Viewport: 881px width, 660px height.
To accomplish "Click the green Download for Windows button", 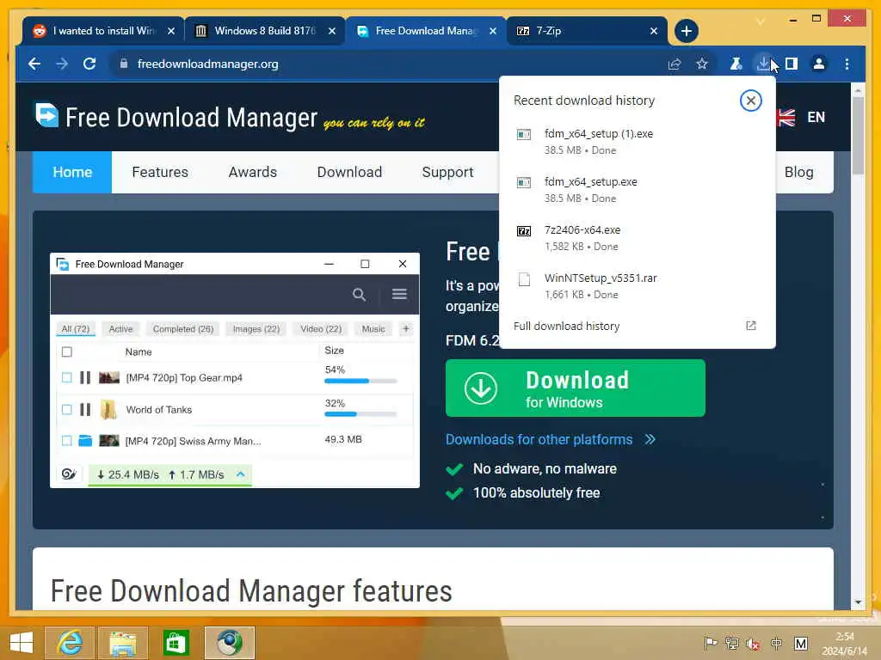I will pos(576,388).
